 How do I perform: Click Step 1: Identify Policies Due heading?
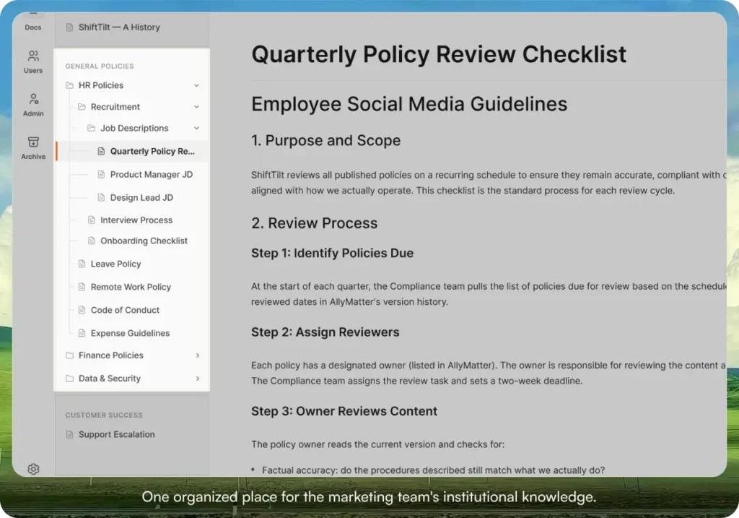tap(332, 254)
